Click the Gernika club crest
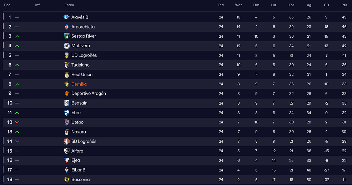 pyautogui.click(x=66, y=84)
